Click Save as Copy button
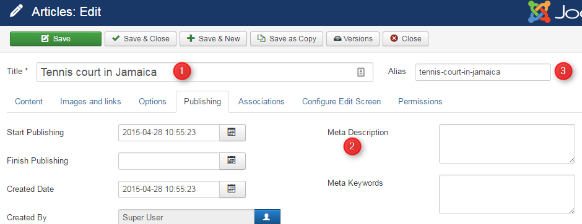 tap(287, 39)
